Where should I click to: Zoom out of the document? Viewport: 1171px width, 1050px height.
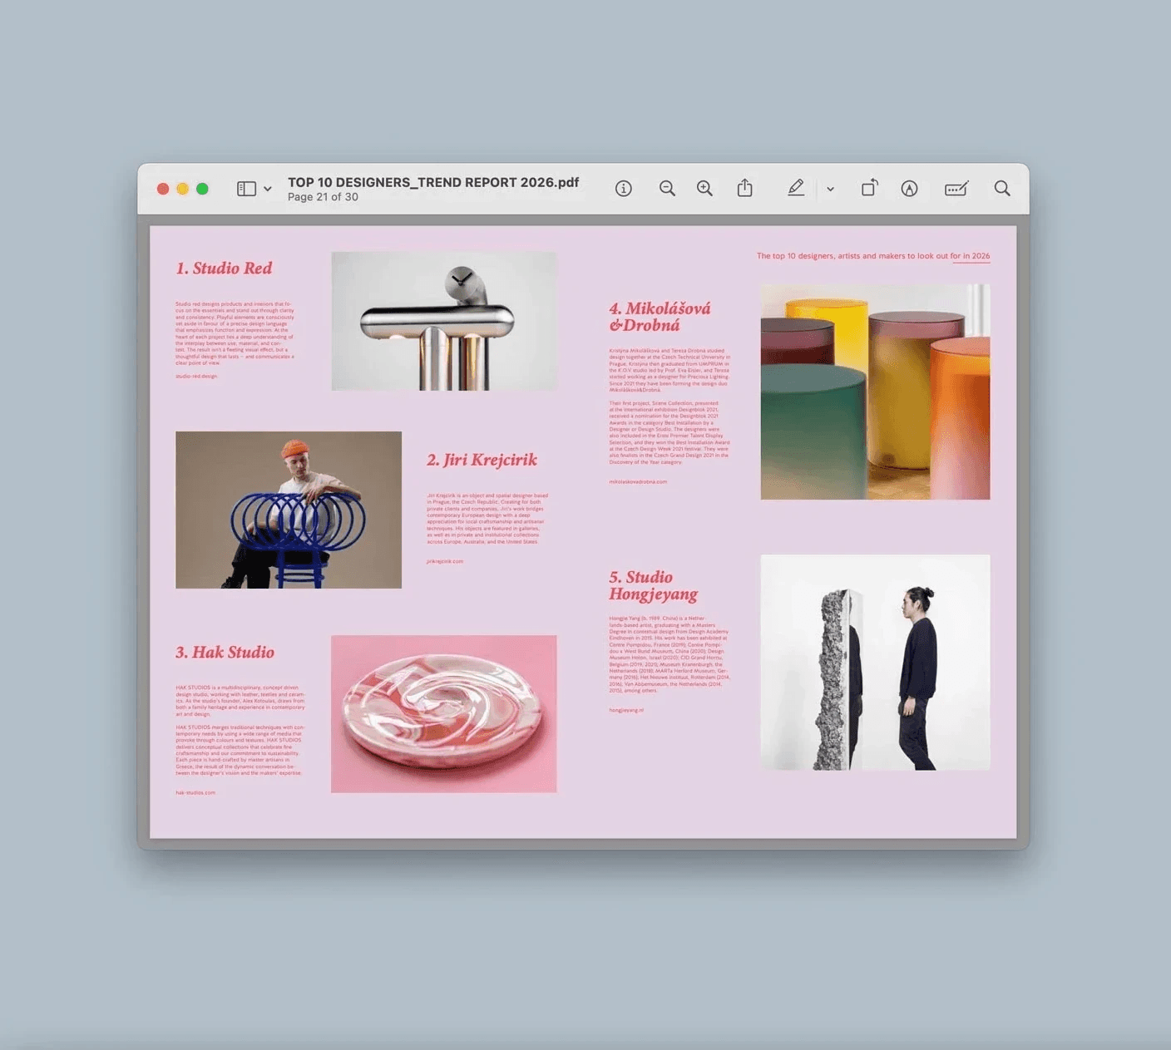(667, 188)
